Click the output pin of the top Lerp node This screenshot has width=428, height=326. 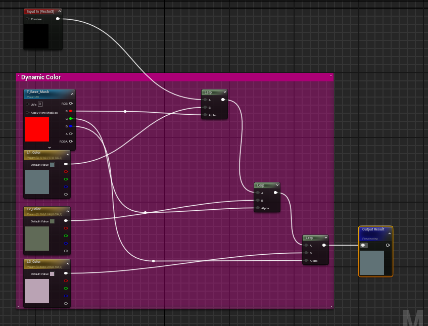[223, 100]
